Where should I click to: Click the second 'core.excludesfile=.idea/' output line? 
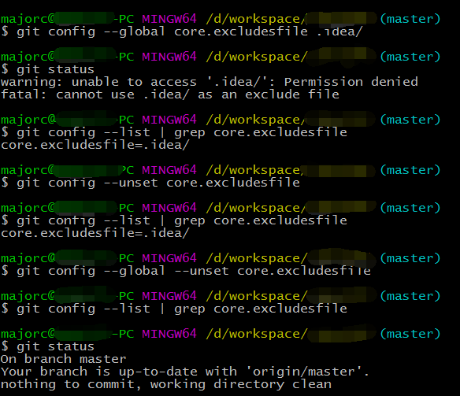tap(95, 233)
